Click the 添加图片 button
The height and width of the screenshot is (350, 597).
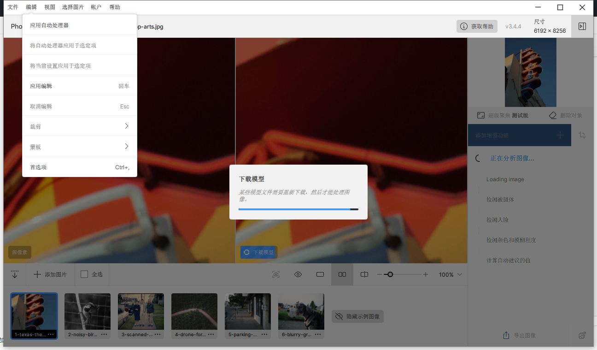click(x=51, y=274)
